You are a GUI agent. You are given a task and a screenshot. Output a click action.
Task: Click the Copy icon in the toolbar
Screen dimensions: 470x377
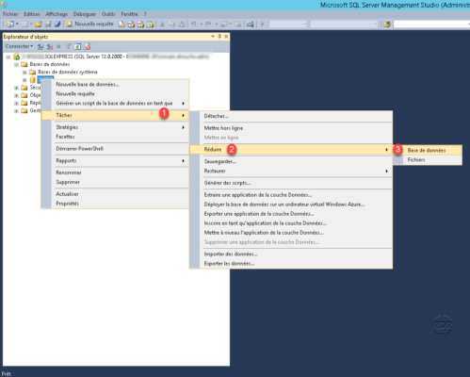171,25
